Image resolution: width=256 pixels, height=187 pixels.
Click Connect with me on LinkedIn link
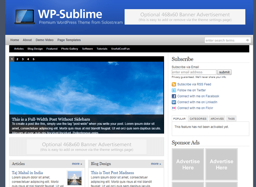[197, 102]
